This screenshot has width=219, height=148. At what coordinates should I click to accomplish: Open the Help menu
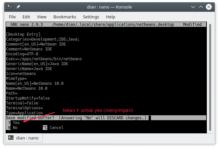point(110,17)
